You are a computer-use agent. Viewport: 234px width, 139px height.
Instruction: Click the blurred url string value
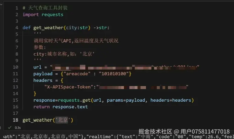(125, 67)
